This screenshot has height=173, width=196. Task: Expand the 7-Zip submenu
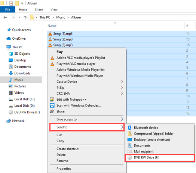point(86,88)
